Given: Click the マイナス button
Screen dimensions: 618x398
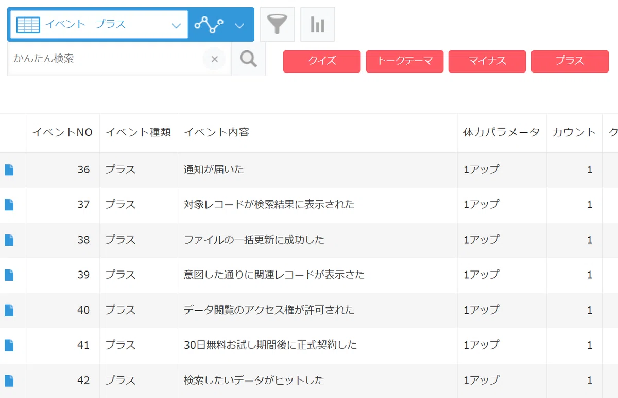Looking at the screenshot, I should [487, 61].
